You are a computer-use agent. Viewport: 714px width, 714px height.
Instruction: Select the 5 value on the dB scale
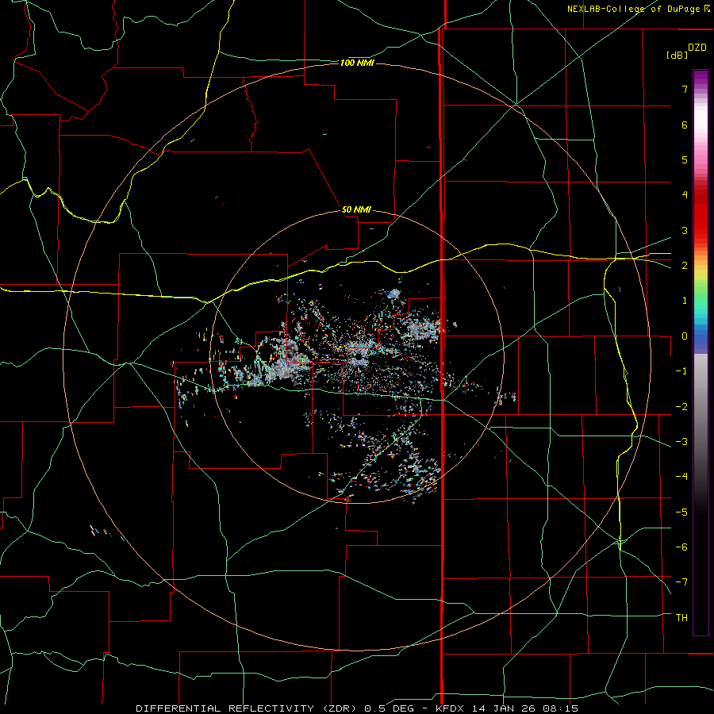pos(685,159)
